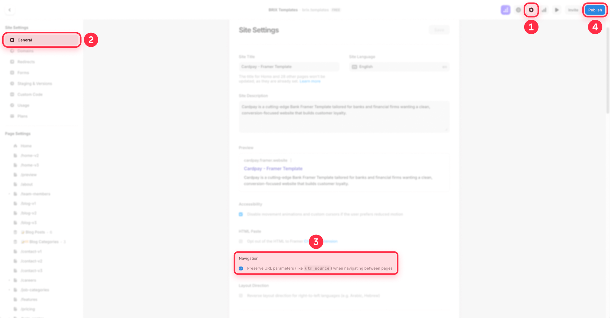Screen dimensions: 610x318
Task: Enable Reverse layout direction for RTL languages
Action: [x=241, y=295]
